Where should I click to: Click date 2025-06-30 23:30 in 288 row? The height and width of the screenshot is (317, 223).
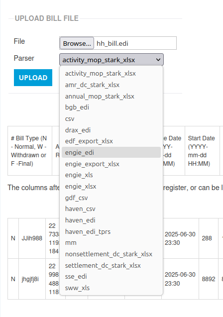pos(180,238)
